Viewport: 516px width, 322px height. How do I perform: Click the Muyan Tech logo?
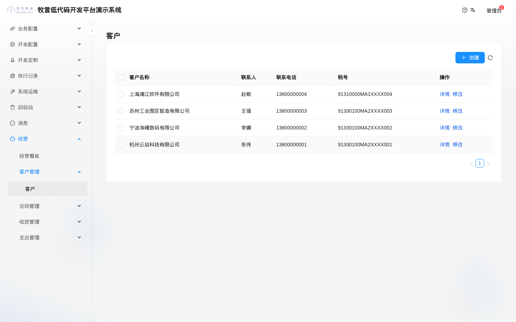point(20,10)
